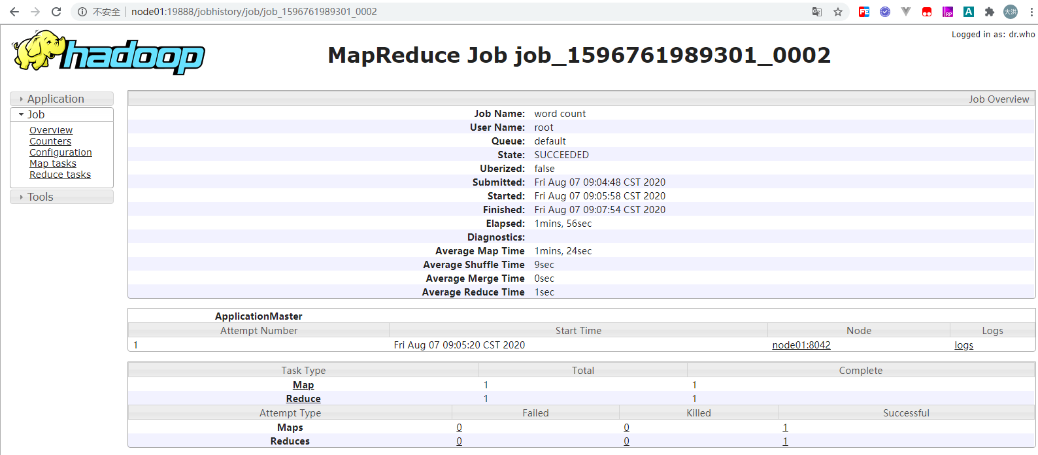Viewport: 1038px width, 455px height.
Task: Click the SUCCEEDED state value
Action: (561, 155)
